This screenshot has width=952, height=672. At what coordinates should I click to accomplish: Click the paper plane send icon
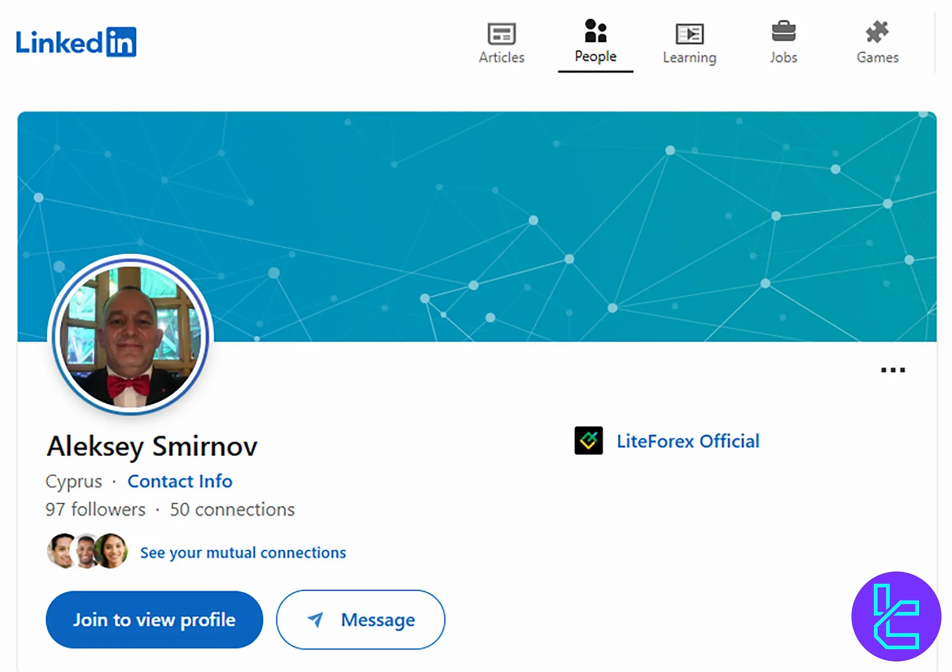pyautogui.click(x=316, y=619)
